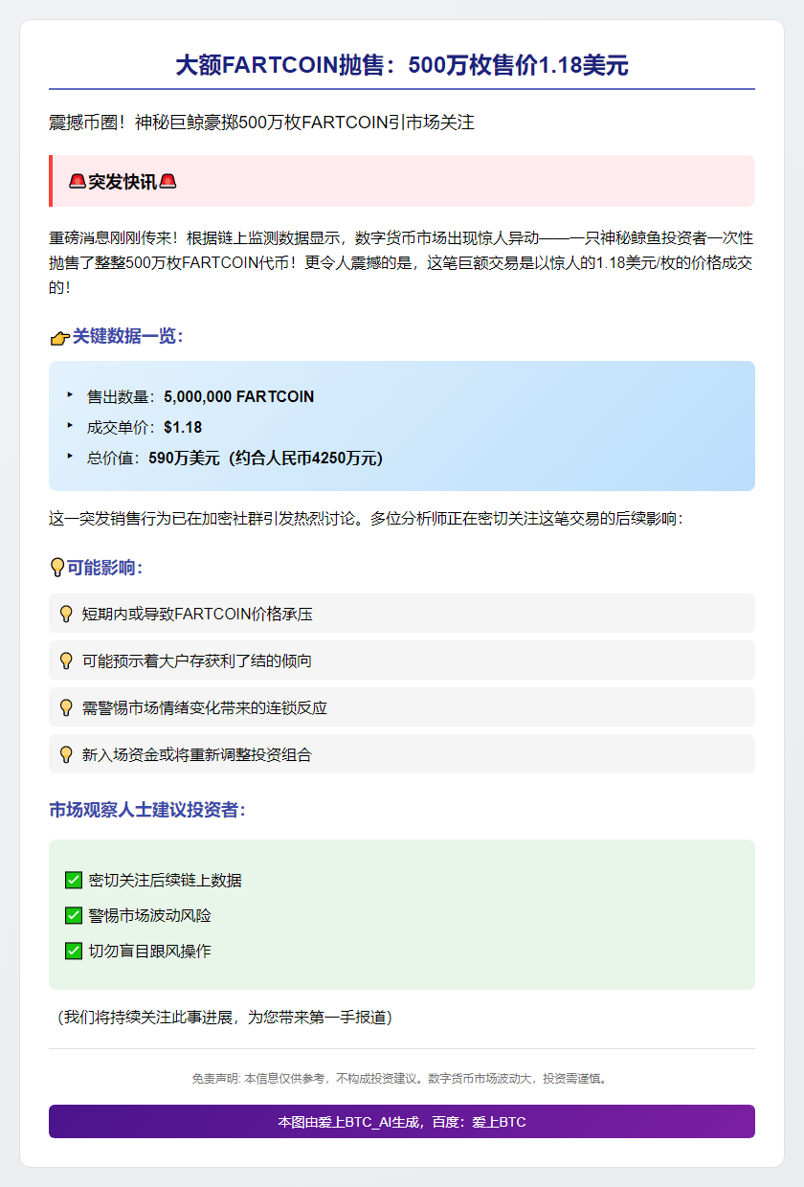The height and width of the screenshot is (1187, 804).
Task: Click the note (我们将持续关注此事进展...)
Action: [x=225, y=1017]
